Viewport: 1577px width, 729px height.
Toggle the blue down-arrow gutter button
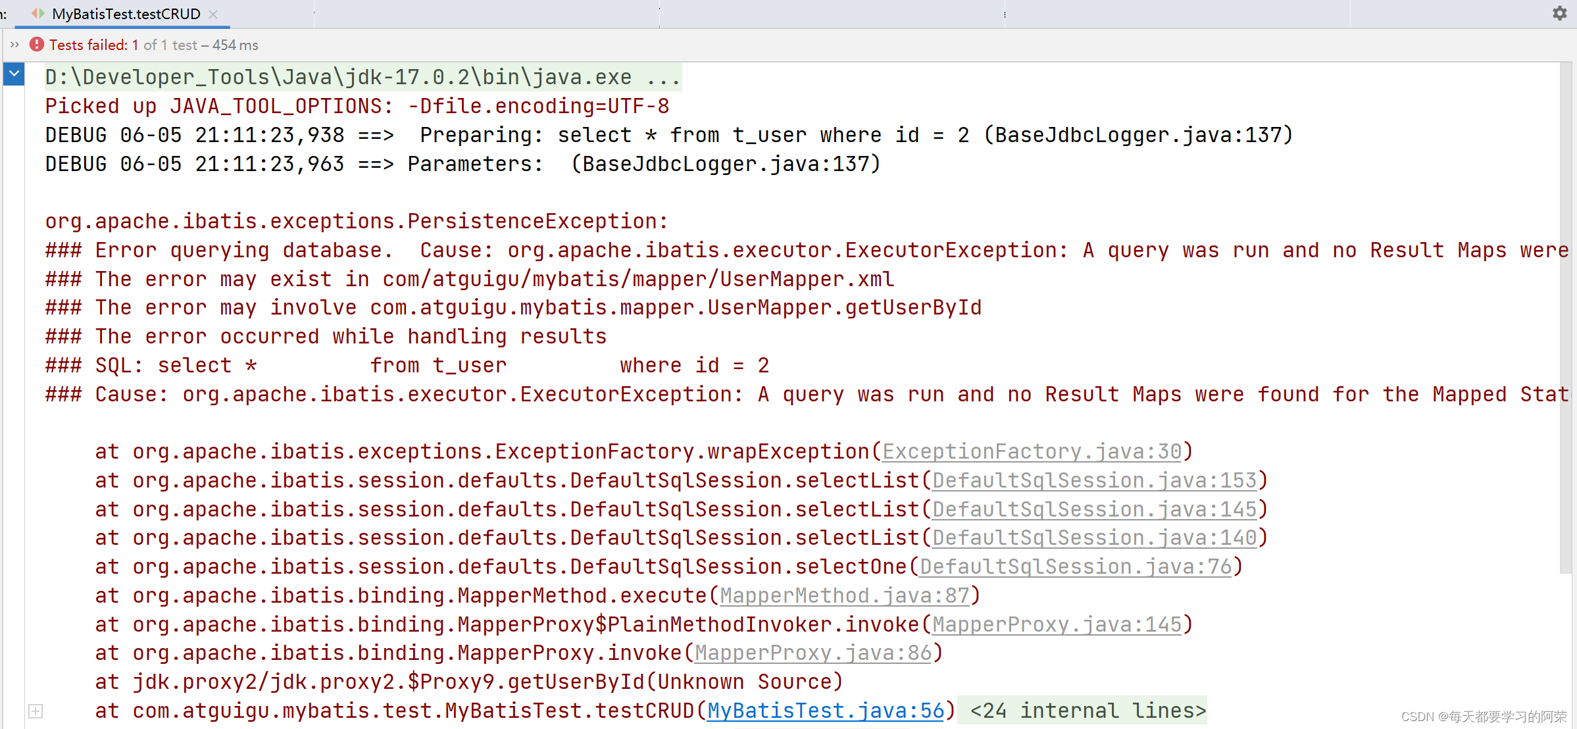coord(14,74)
